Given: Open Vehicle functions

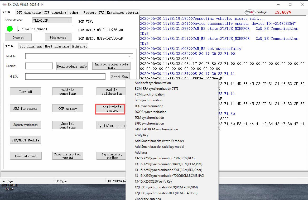Looking at the screenshot, I should click(x=68, y=92).
